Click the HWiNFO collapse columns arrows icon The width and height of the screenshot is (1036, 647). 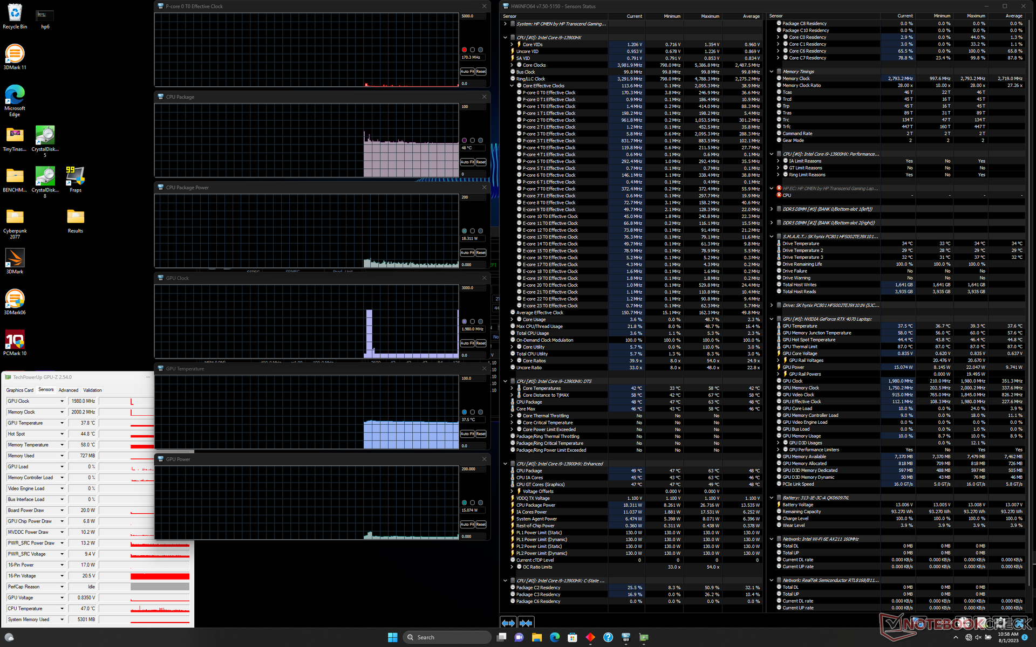pyautogui.click(x=526, y=623)
